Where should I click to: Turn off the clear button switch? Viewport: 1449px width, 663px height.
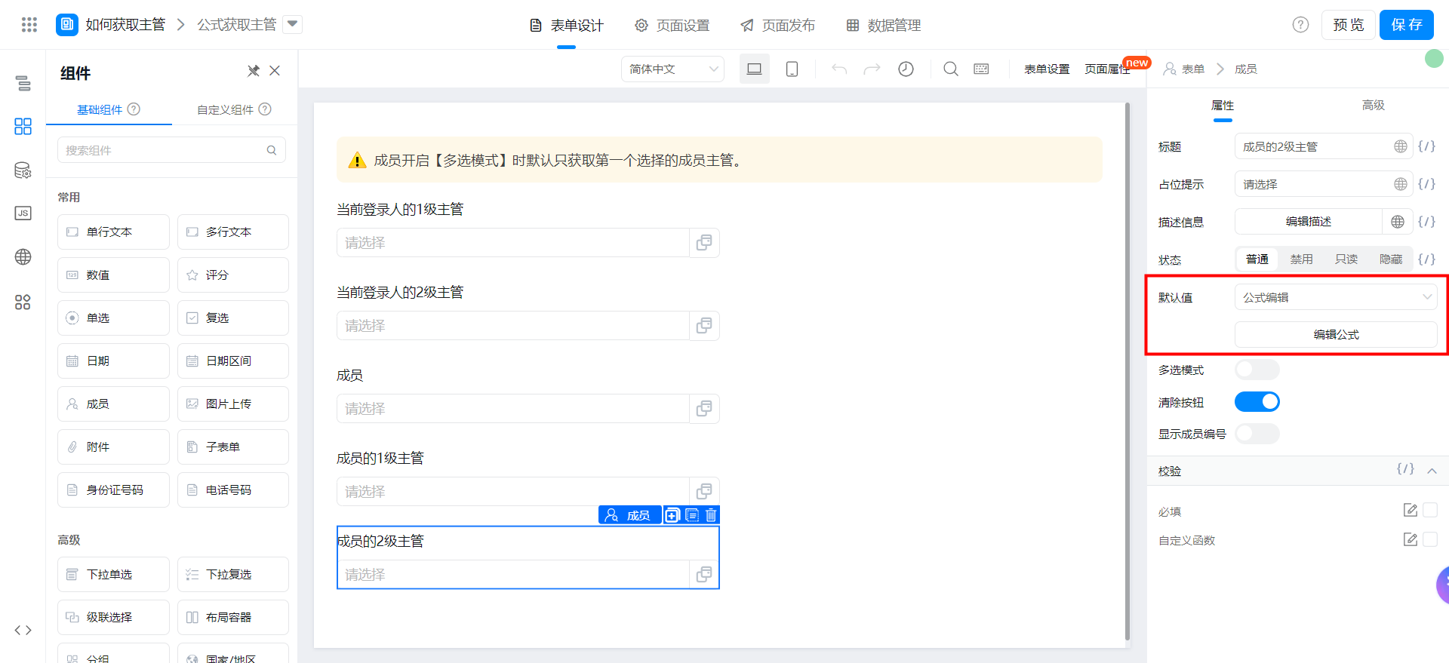[1257, 402]
